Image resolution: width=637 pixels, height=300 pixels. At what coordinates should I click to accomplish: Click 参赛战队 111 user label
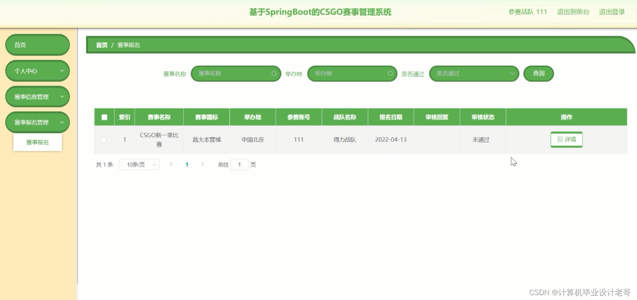[528, 12]
